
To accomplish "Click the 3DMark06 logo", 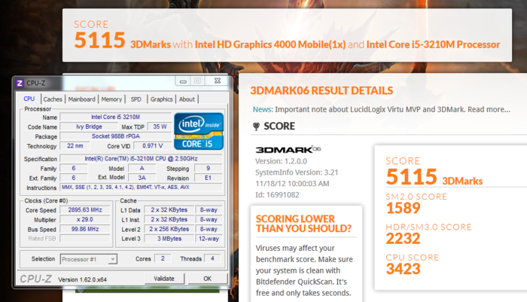I will [288, 149].
